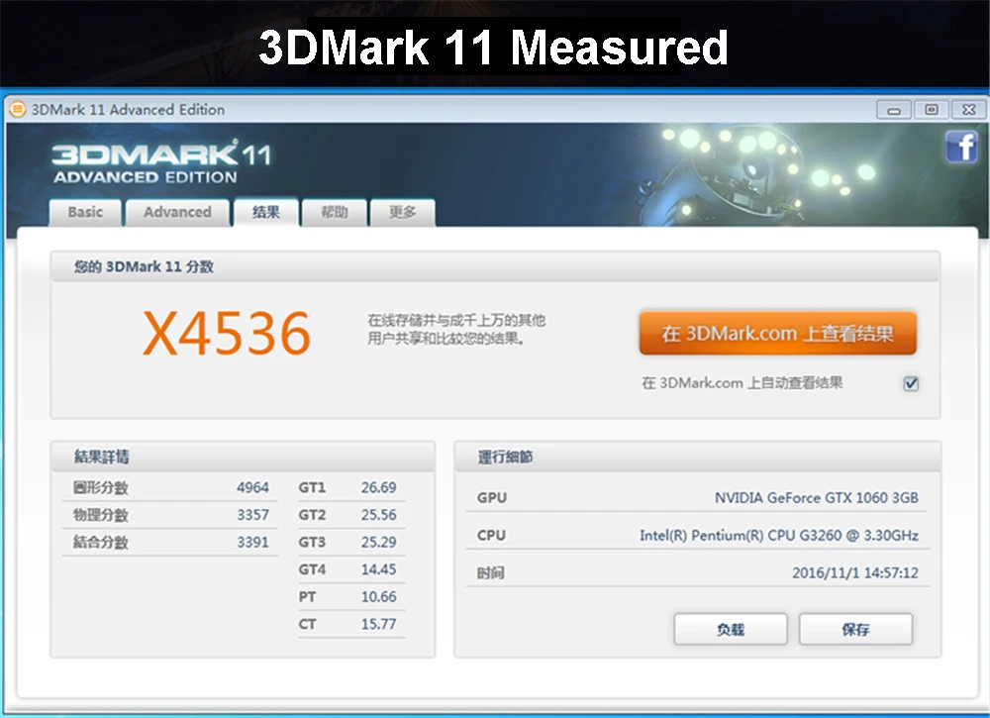The width and height of the screenshot is (990, 718).
Task: Close the 3DMark 11 window
Action: pyautogui.click(x=969, y=110)
